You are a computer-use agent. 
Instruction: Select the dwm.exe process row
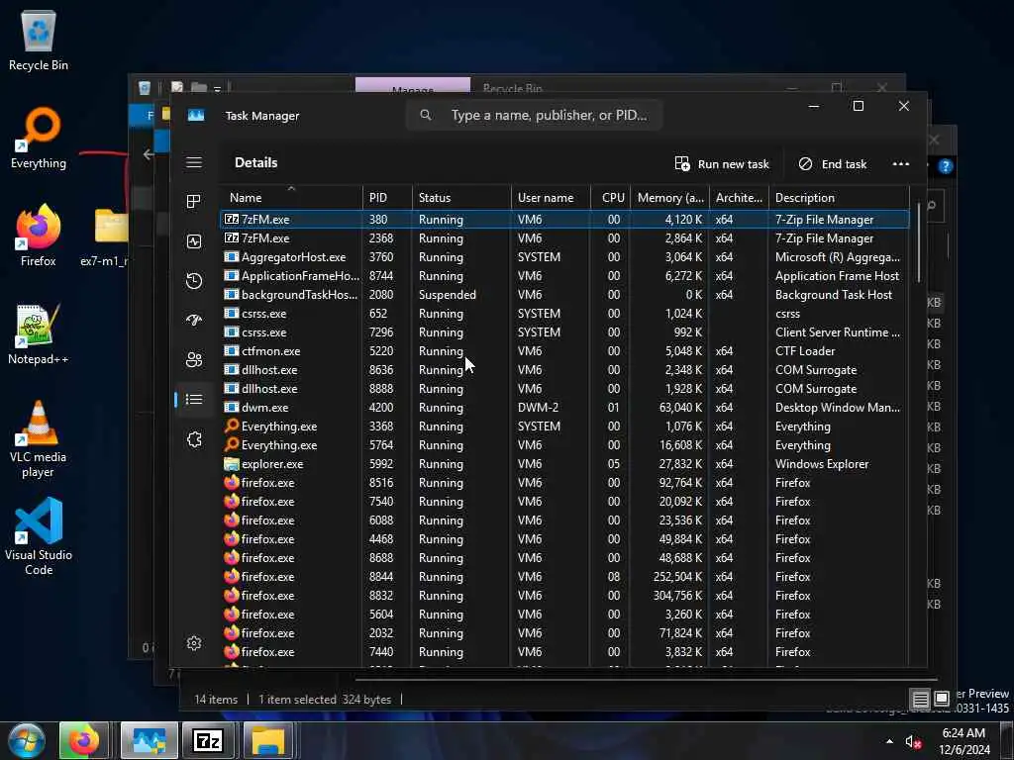pyautogui.click(x=564, y=407)
